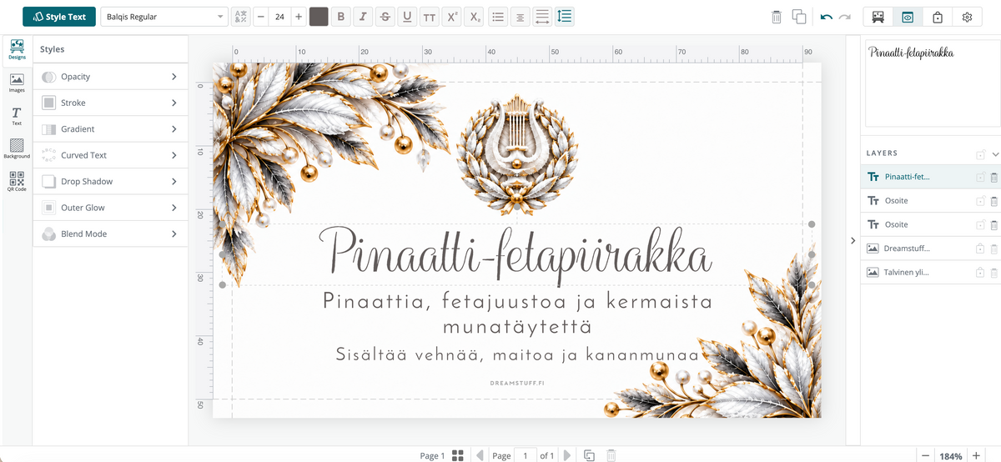Delete the selected element with top trash icon
The height and width of the screenshot is (462, 1001).
click(777, 17)
